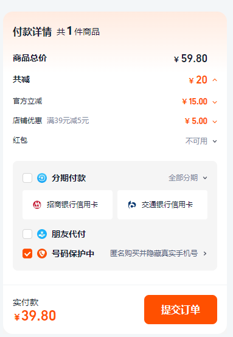The height and width of the screenshot is (337, 233).
Task: Expand the 官方立减 ¥15.00 details
Action: pyautogui.click(x=215, y=102)
